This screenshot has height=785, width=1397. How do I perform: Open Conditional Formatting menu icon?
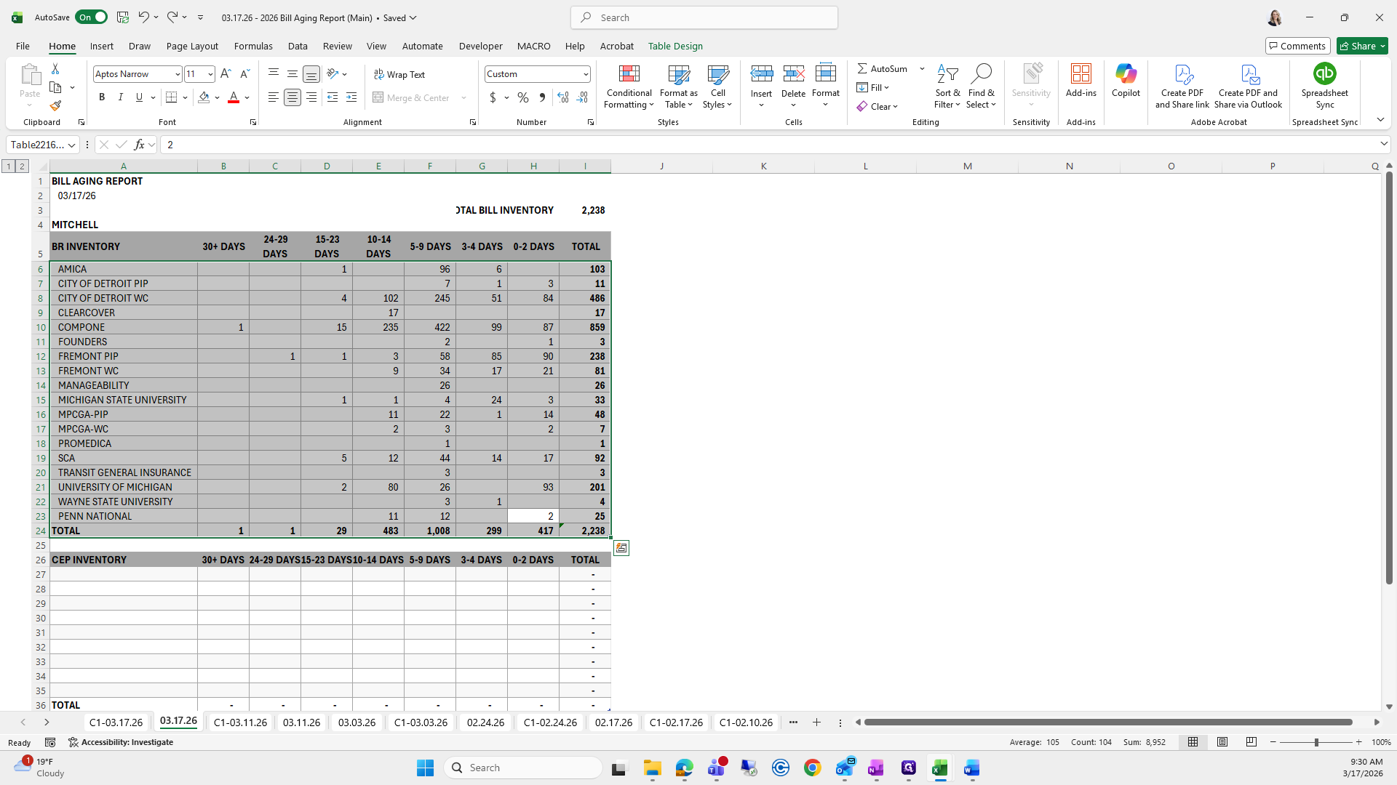(629, 74)
